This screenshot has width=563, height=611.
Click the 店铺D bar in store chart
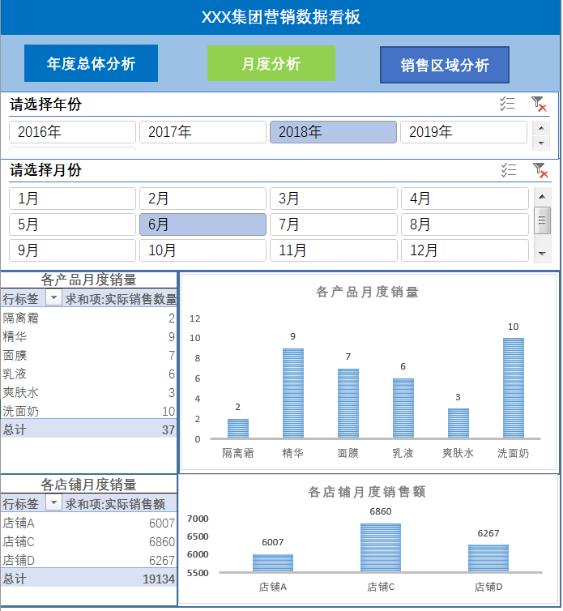click(488, 558)
